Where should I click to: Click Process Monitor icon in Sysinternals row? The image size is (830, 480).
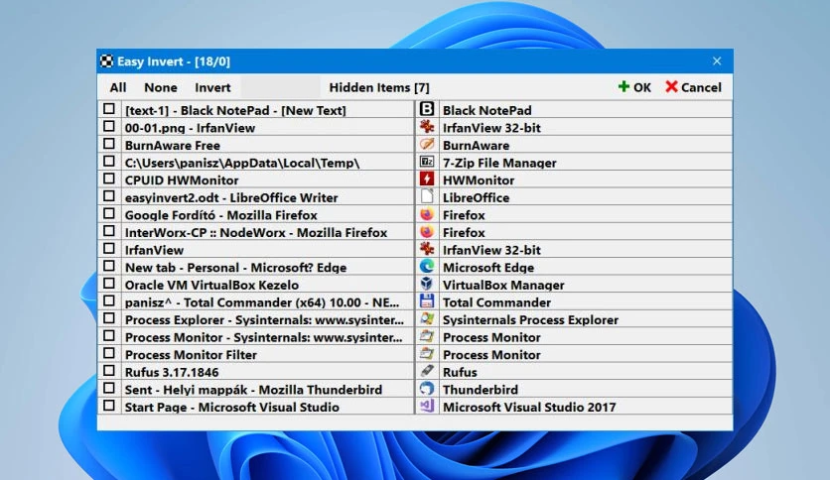coord(427,335)
